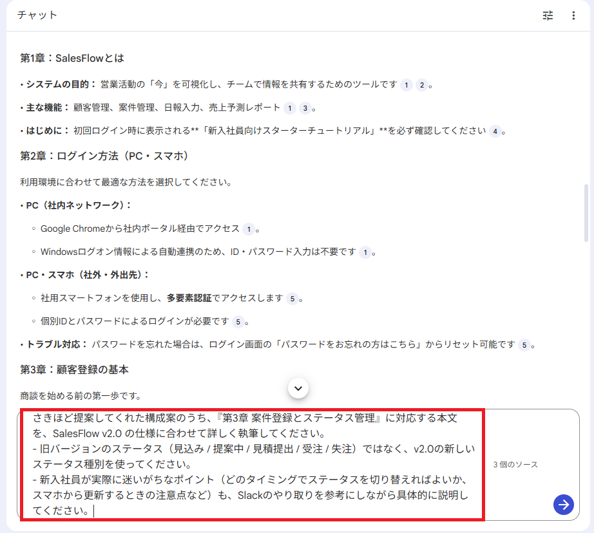Click the bold text '多要素認証'
This screenshot has height=533, width=594.
pyautogui.click(x=189, y=298)
